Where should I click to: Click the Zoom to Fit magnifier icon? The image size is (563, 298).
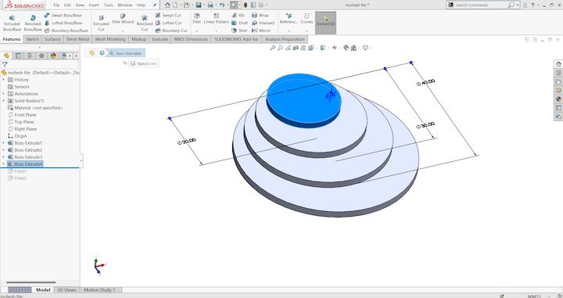pos(273,48)
